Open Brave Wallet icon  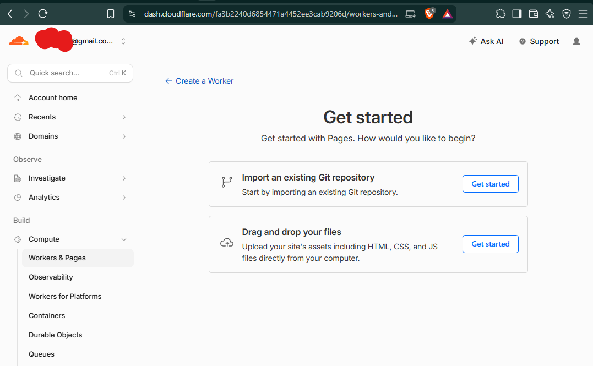pos(533,14)
